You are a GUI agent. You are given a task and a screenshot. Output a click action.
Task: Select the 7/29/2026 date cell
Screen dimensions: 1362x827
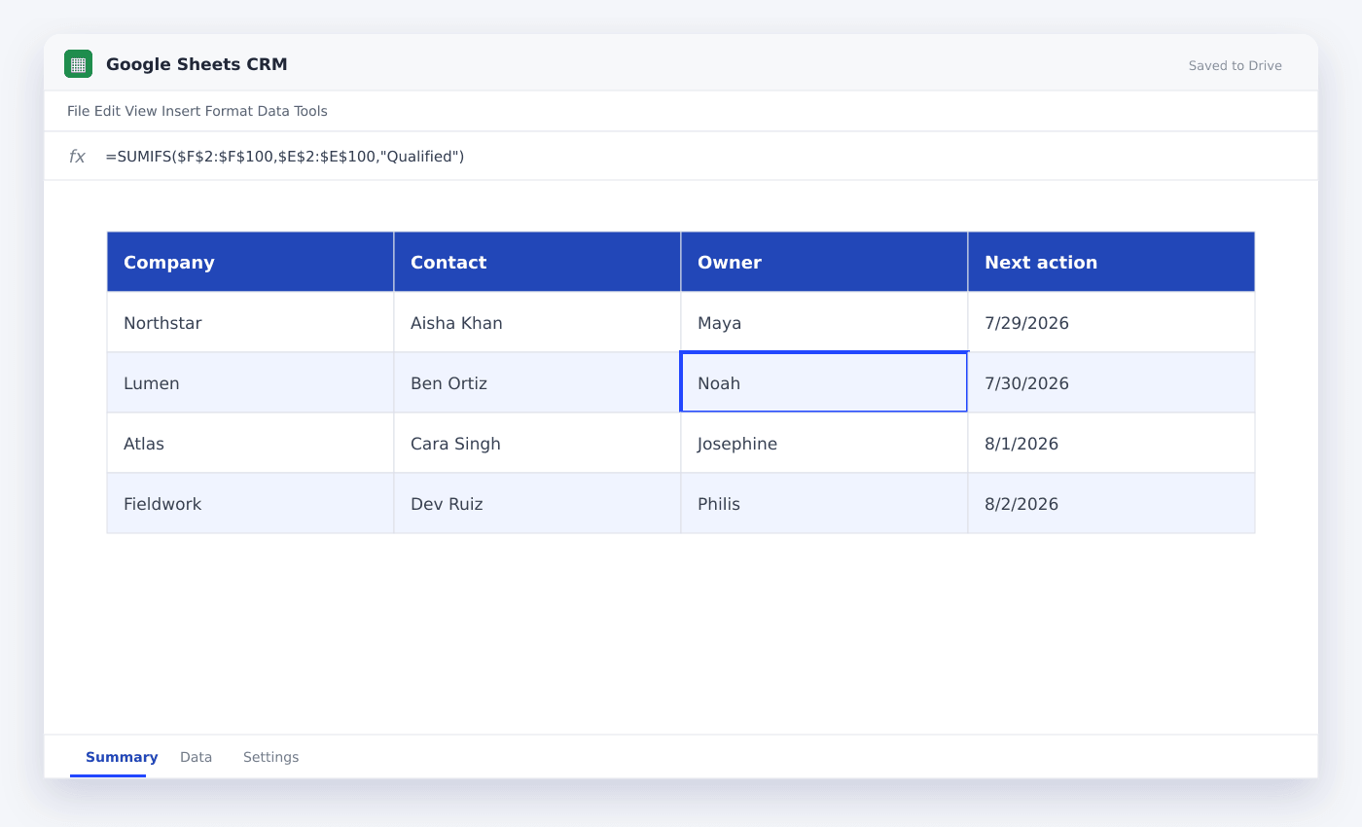(1111, 322)
